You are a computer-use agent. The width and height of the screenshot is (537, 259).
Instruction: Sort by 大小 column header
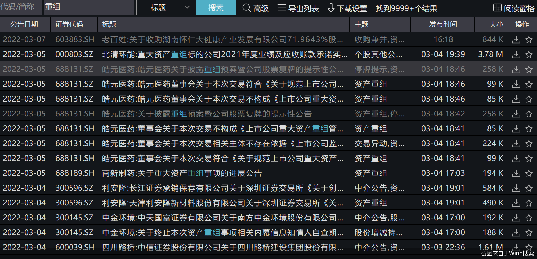click(491, 24)
